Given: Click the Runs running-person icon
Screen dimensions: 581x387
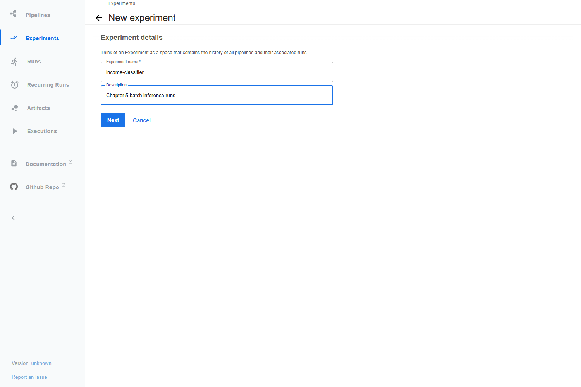Looking at the screenshot, I should 15,62.
